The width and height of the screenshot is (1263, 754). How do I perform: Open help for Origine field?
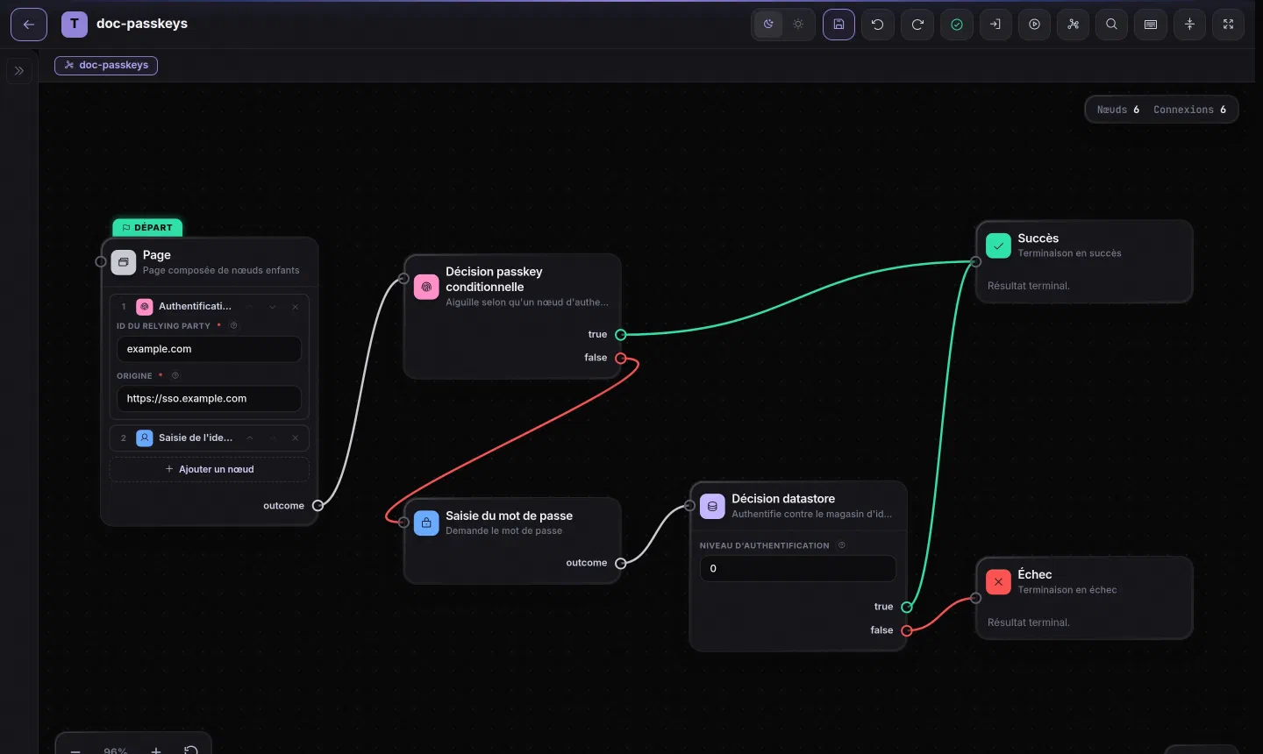pos(175,376)
